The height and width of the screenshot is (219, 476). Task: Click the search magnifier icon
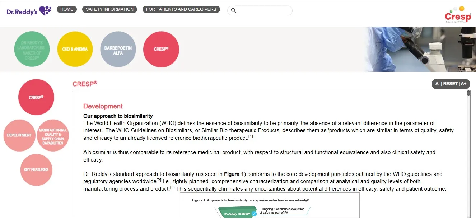tap(233, 10)
